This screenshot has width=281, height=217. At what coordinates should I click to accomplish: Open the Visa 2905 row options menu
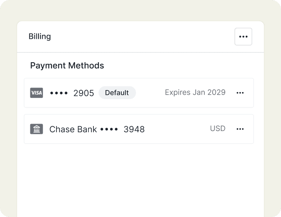click(x=240, y=93)
